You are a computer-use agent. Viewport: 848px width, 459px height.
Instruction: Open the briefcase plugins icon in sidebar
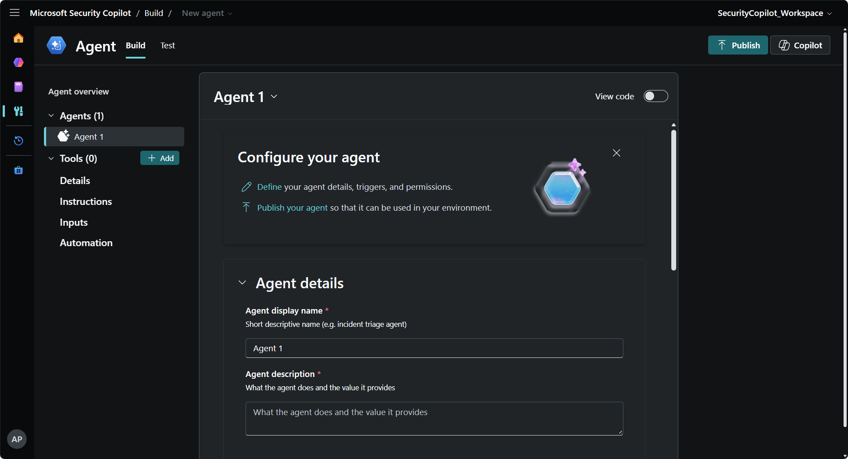(x=18, y=170)
